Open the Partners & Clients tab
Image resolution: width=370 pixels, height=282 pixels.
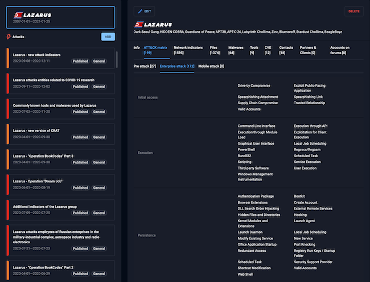tap(308, 50)
